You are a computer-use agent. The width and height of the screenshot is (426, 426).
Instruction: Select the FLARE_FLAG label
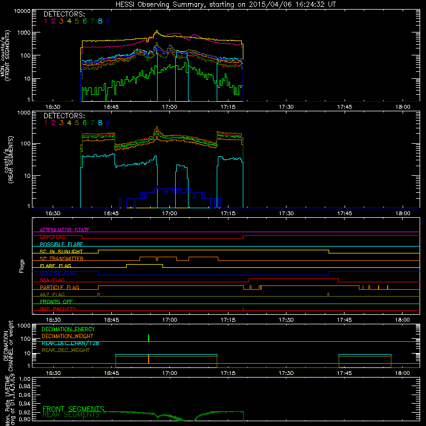55,266
